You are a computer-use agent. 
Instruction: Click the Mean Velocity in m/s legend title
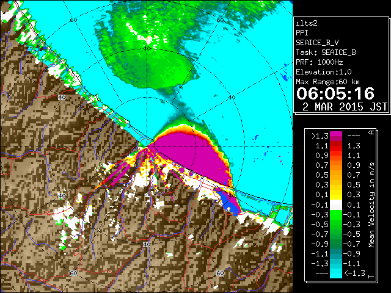371,205
